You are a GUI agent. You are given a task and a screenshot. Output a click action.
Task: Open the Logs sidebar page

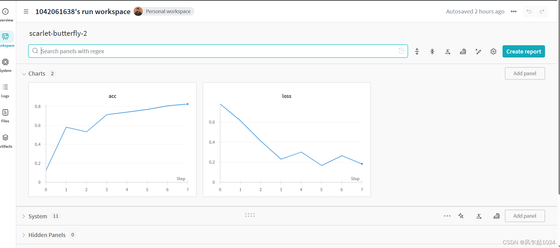coord(6,91)
